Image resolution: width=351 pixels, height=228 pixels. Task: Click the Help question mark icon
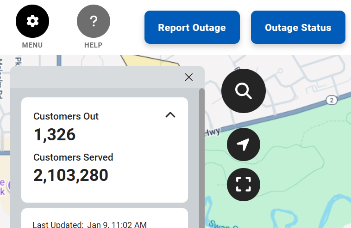click(x=94, y=21)
